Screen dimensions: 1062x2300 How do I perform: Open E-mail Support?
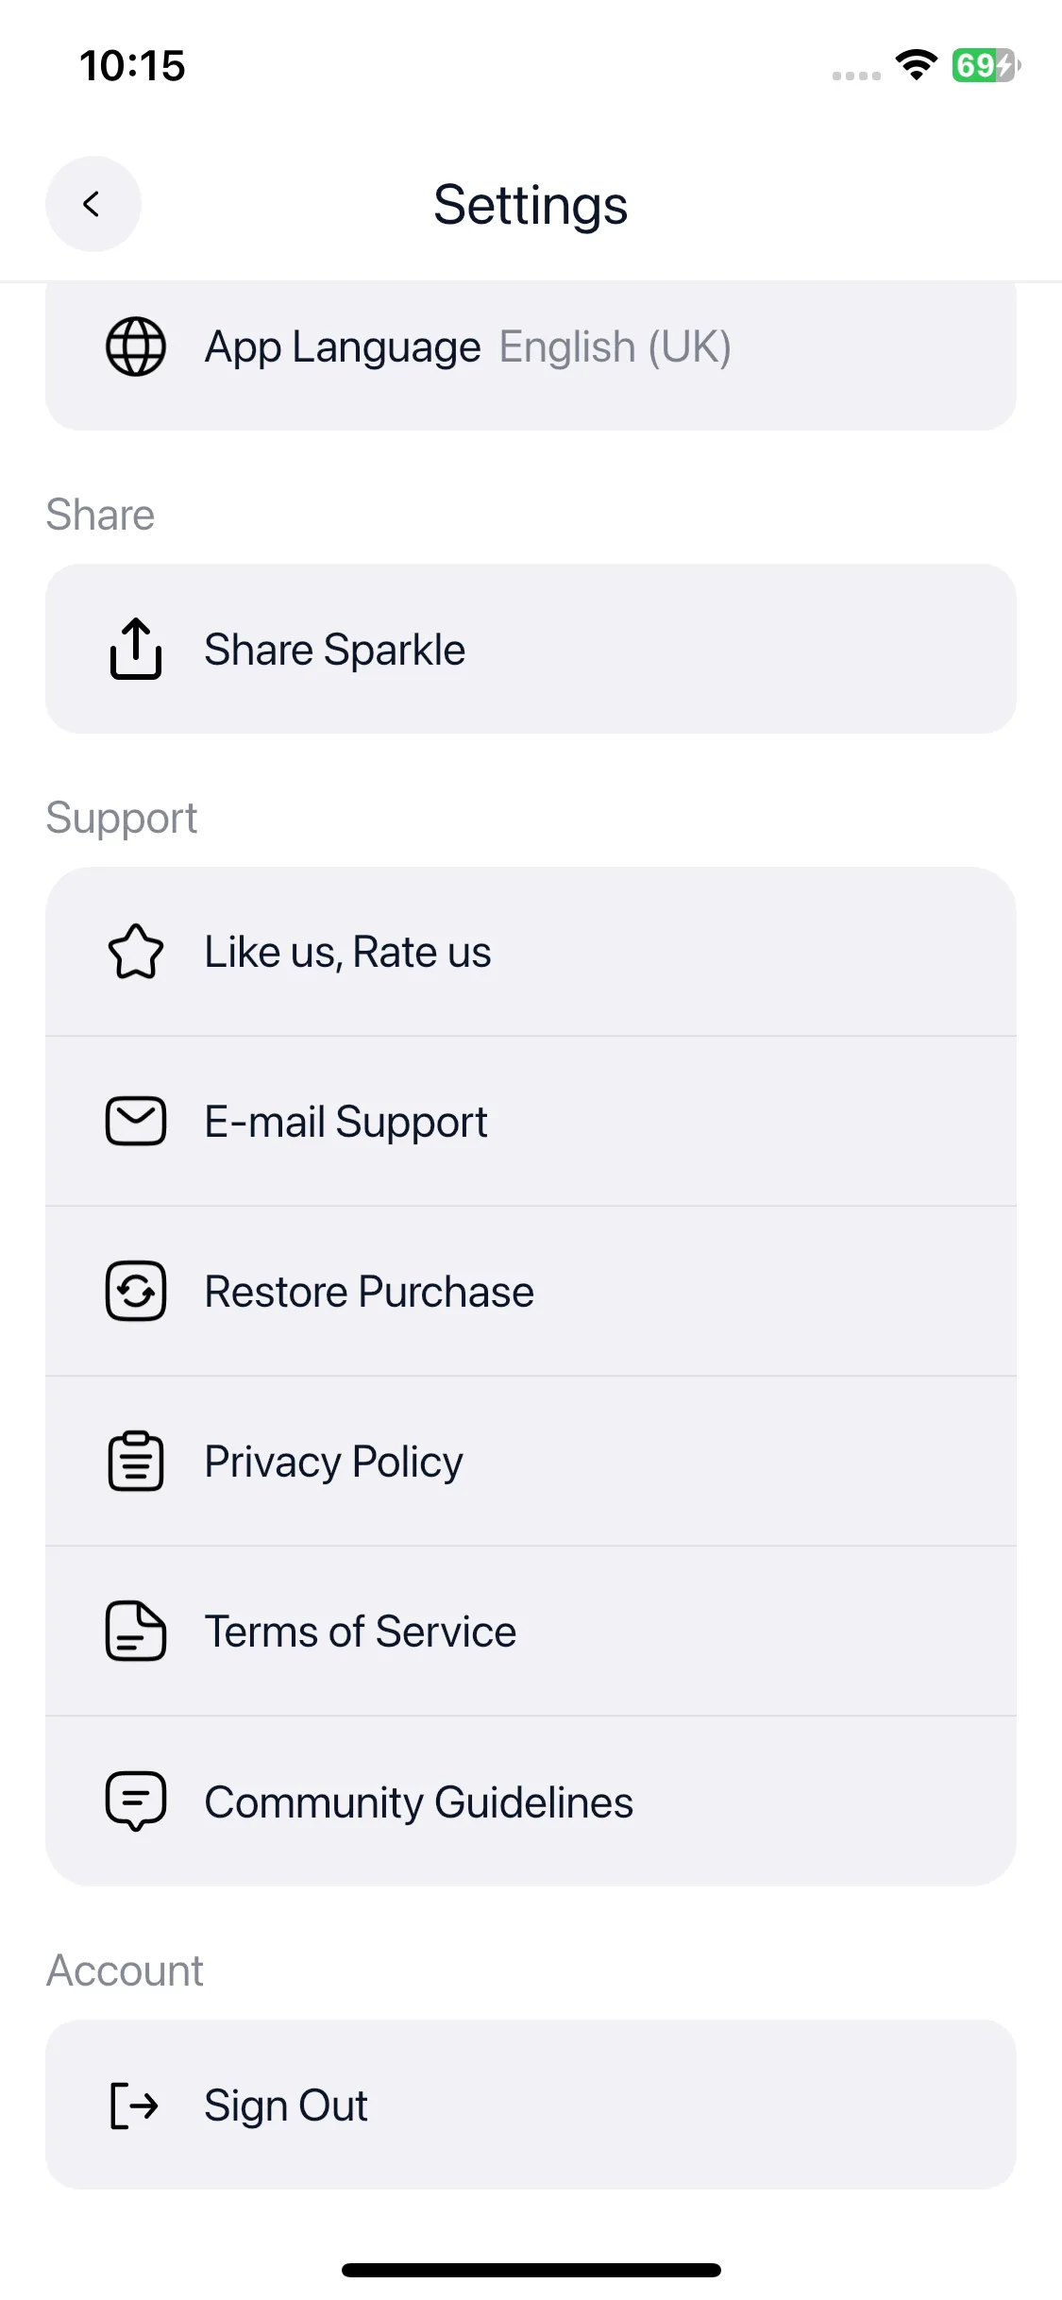click(531, 1121)
